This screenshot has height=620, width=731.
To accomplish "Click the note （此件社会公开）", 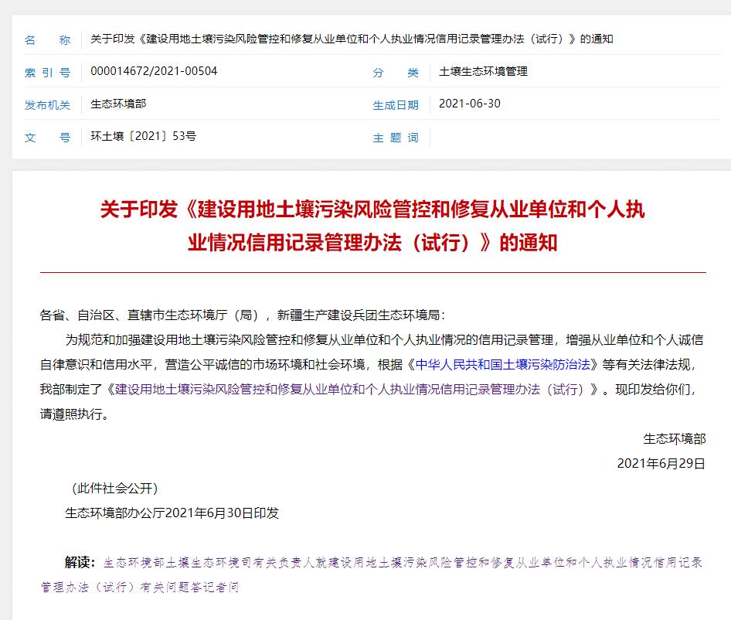I will pyautogui.click(x=114, y=488).
